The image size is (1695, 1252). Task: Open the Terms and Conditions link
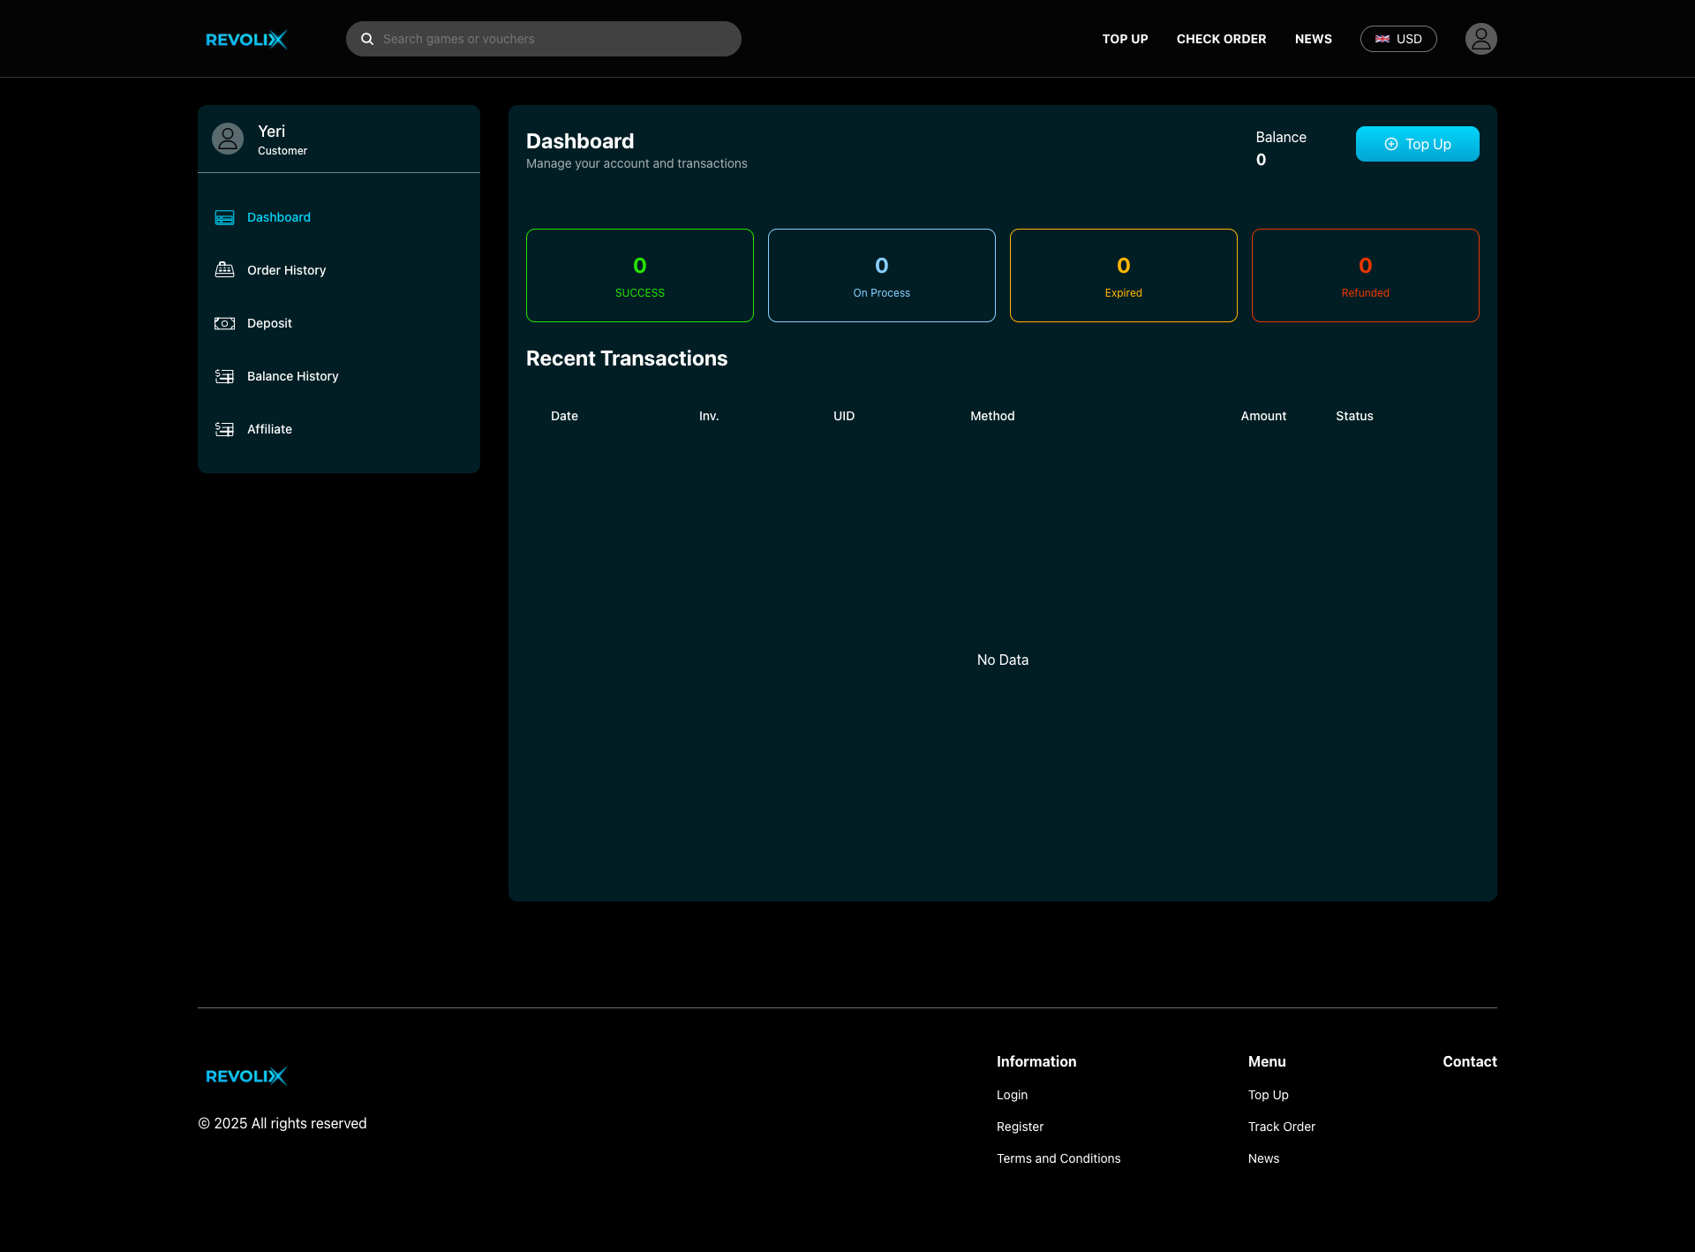click(x=1058, y=1158)
